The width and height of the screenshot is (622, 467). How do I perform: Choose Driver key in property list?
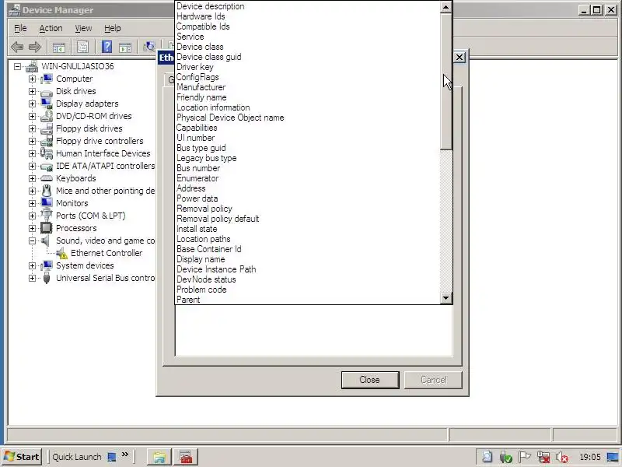pyautogui.click(x=308, y=67)
